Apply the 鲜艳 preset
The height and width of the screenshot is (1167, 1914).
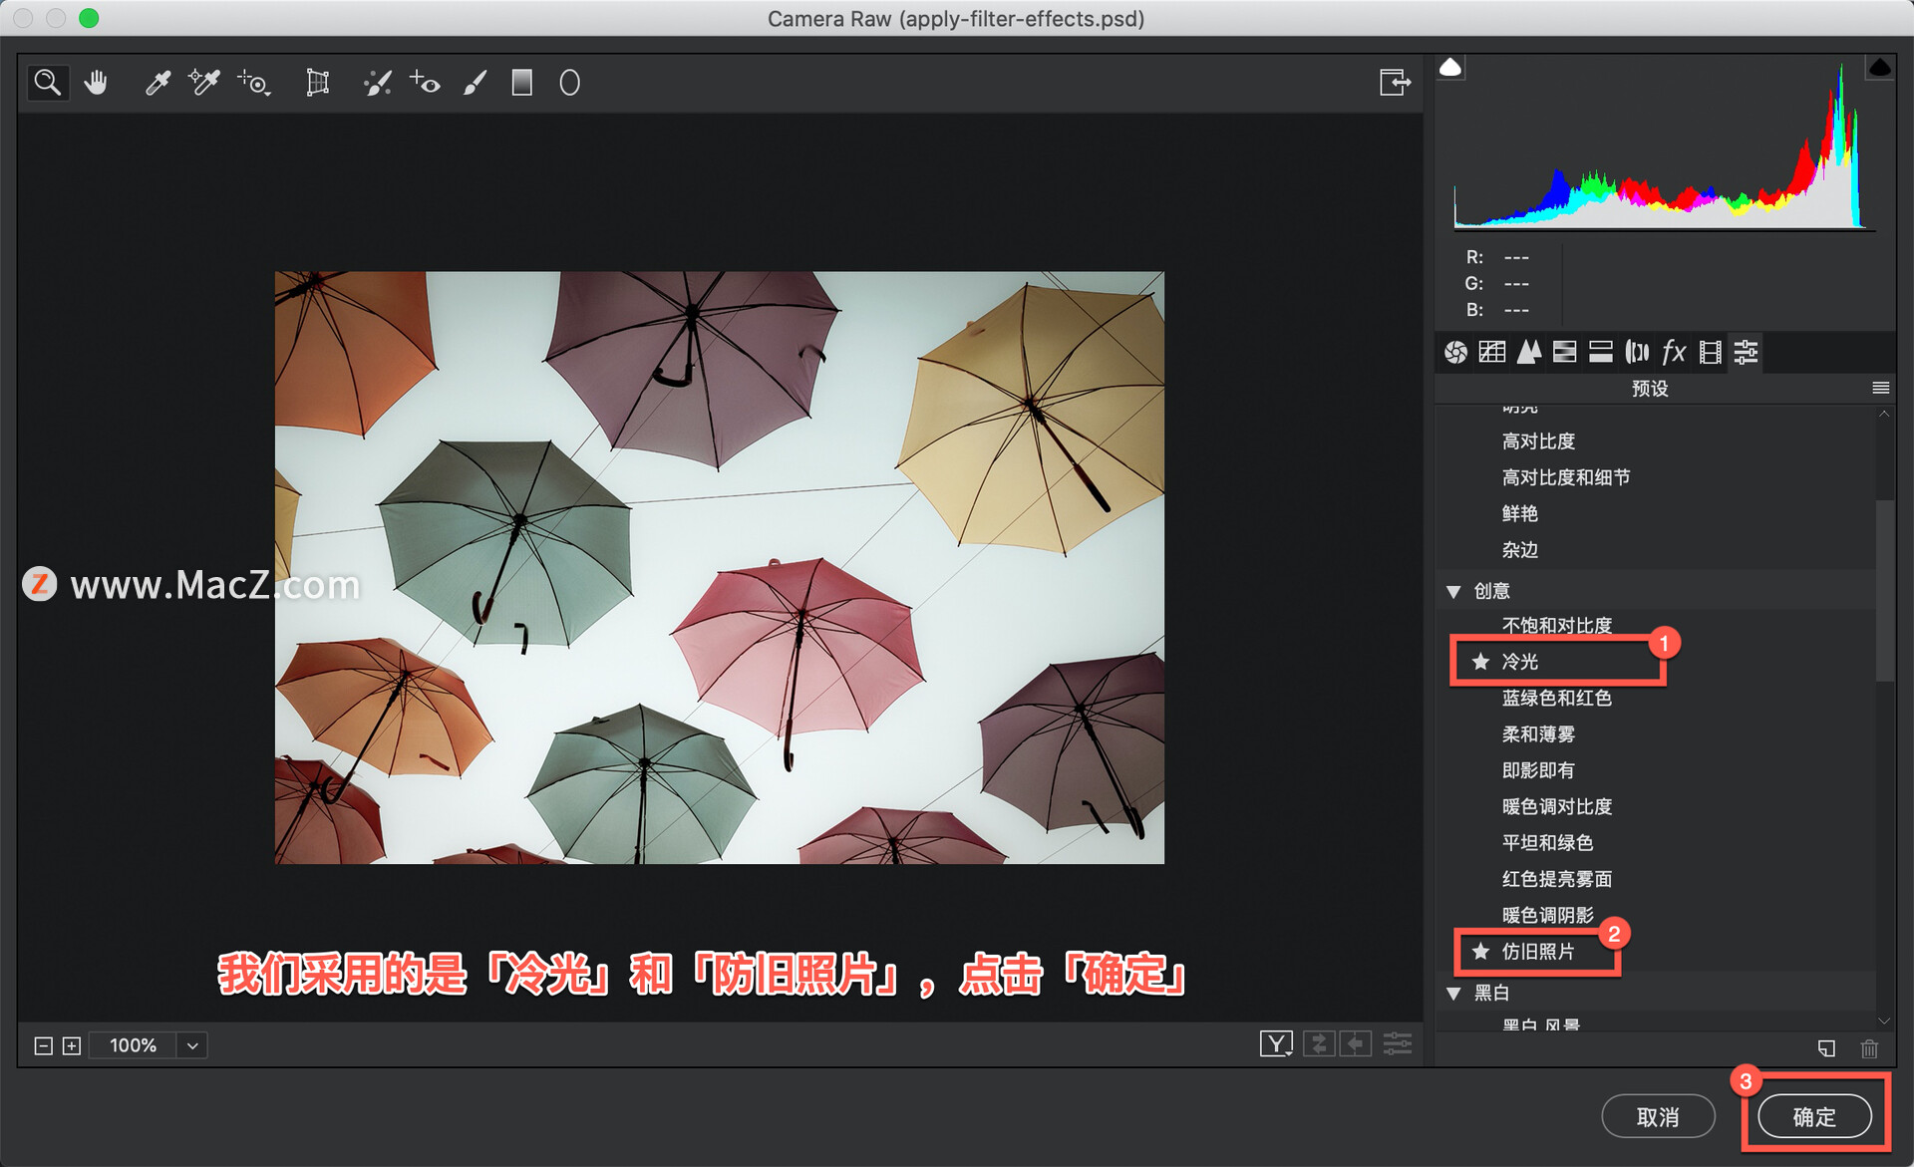1520,514
